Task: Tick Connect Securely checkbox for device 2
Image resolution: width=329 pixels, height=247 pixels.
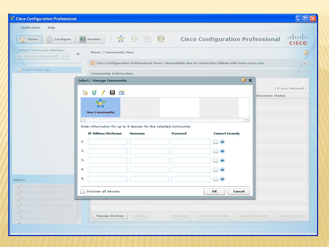Action: [216, 151]
